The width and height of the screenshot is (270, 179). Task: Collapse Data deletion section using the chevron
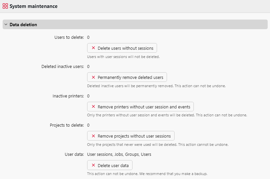(6, 25)
